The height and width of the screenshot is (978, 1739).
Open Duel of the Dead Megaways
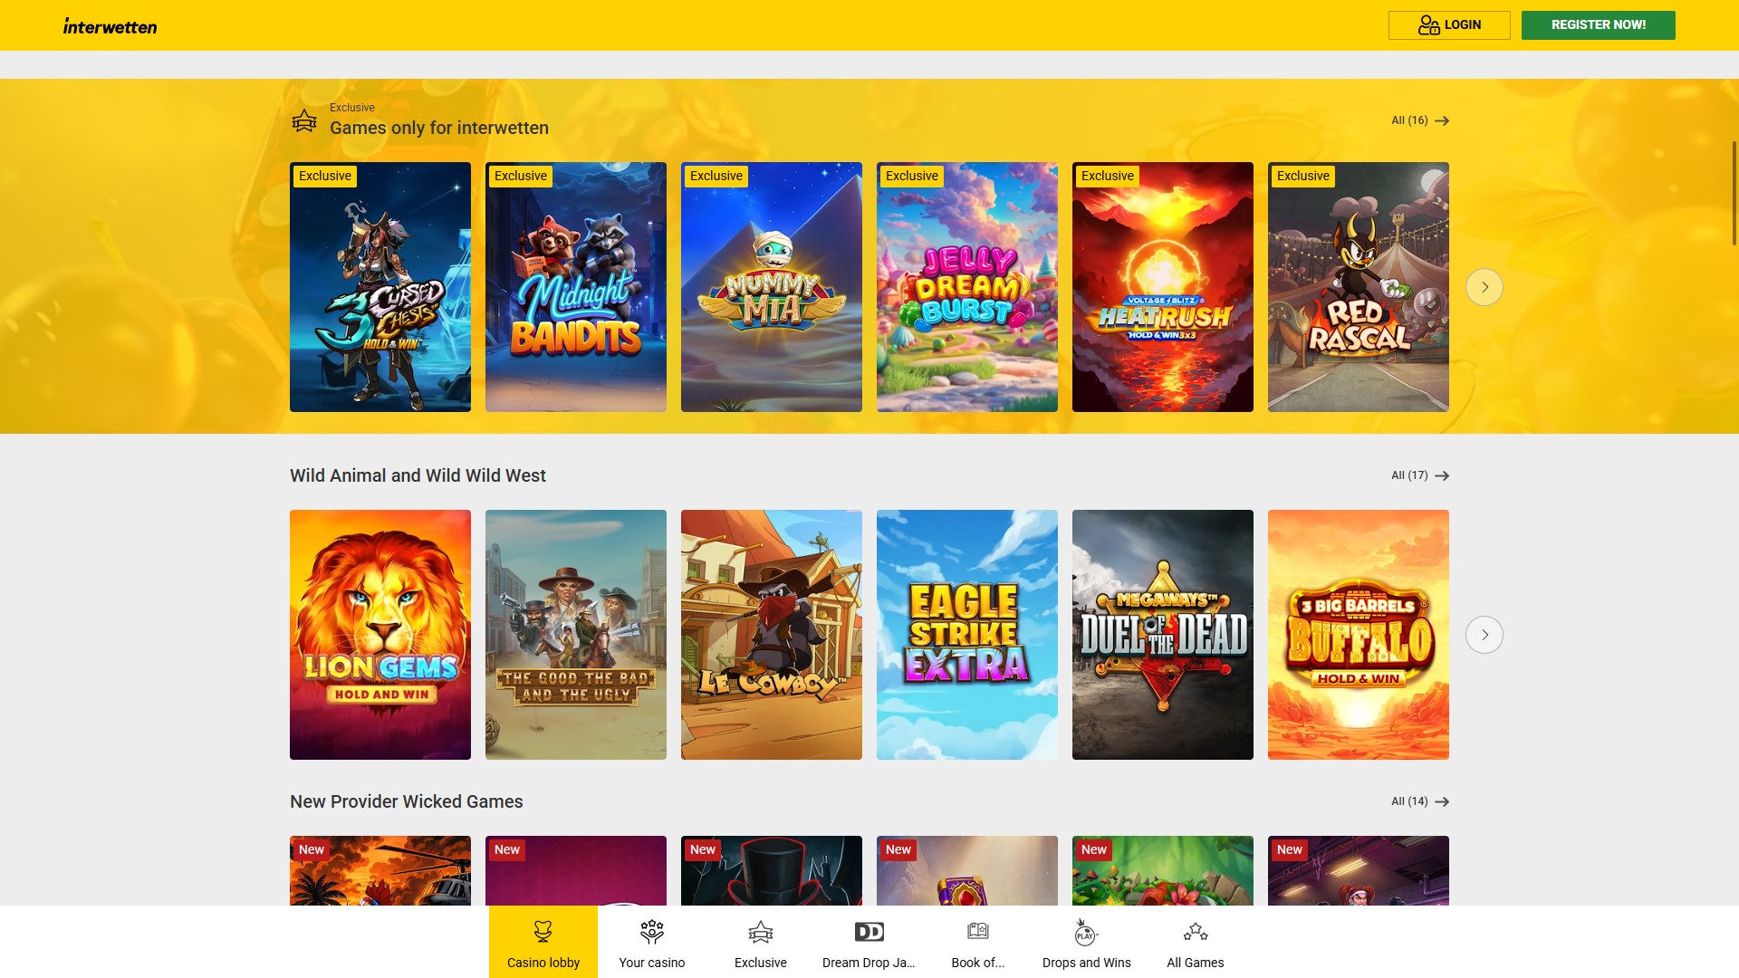(x=1163, y=635)
